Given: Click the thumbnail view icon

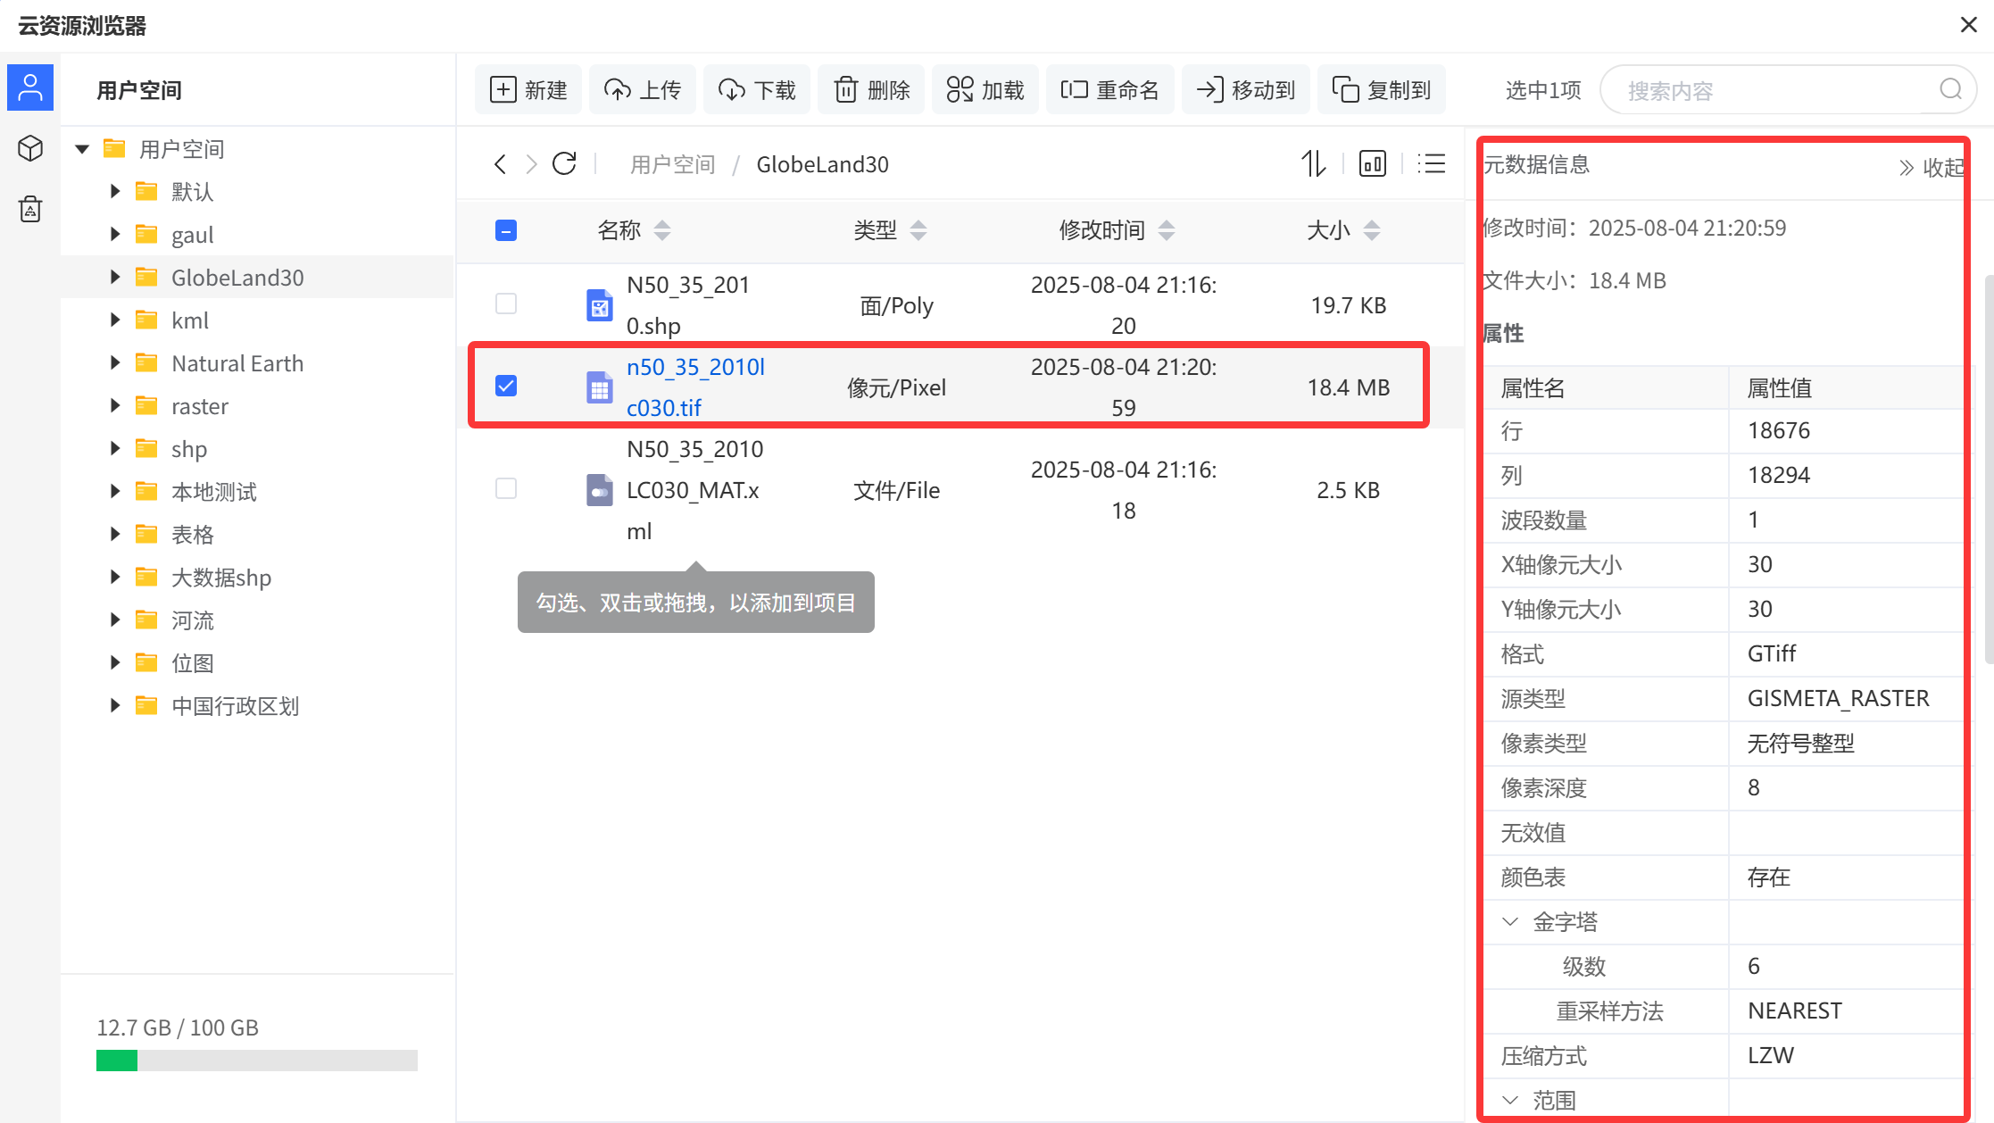Looking at the screenshot, I should coord(1372,164).
